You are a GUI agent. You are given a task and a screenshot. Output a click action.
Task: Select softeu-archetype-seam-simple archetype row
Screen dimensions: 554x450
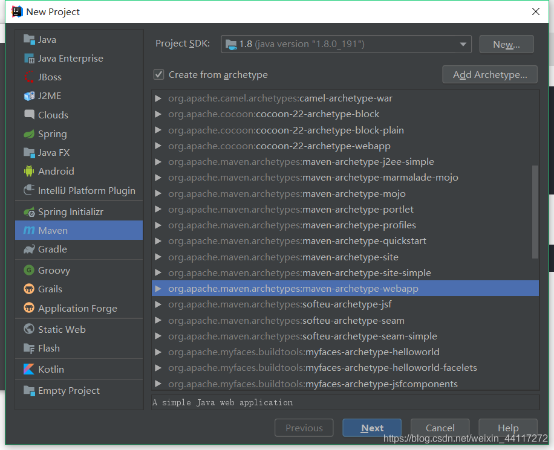345,336
